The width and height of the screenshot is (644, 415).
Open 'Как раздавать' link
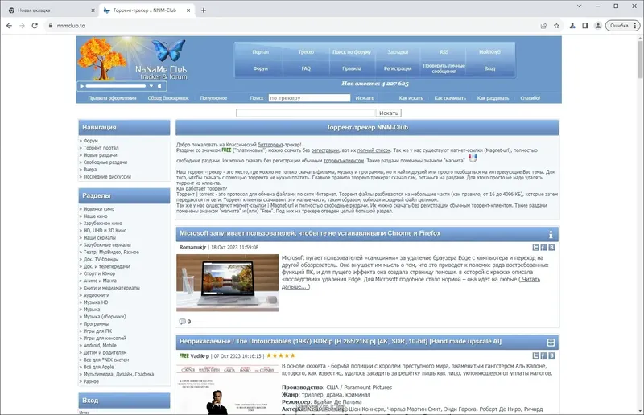[x=493, y=98]
